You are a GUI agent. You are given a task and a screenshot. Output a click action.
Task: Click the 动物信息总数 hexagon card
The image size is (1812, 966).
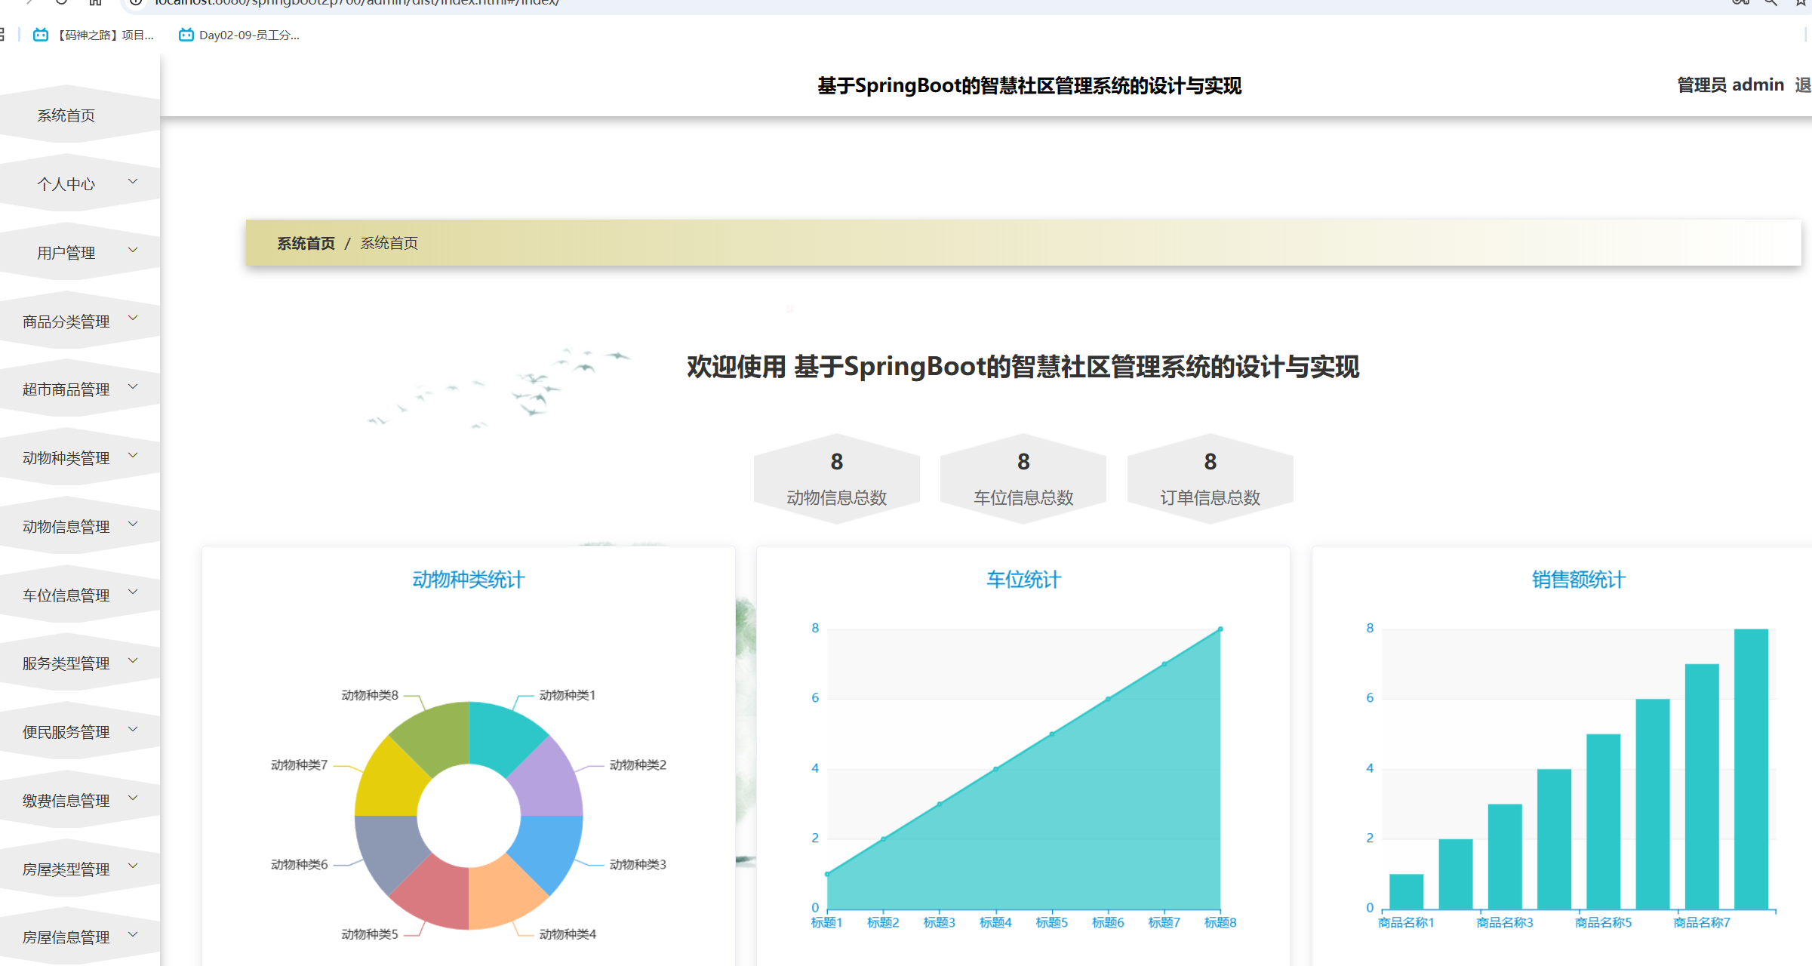(836, 478)
